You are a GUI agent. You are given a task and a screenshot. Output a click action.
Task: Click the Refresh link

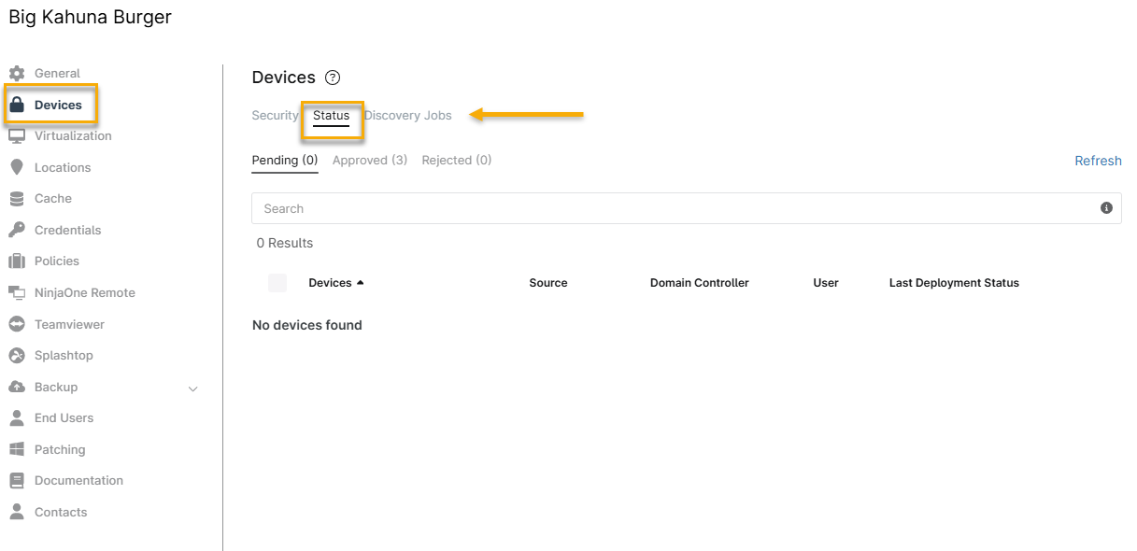coord(1098,161)
